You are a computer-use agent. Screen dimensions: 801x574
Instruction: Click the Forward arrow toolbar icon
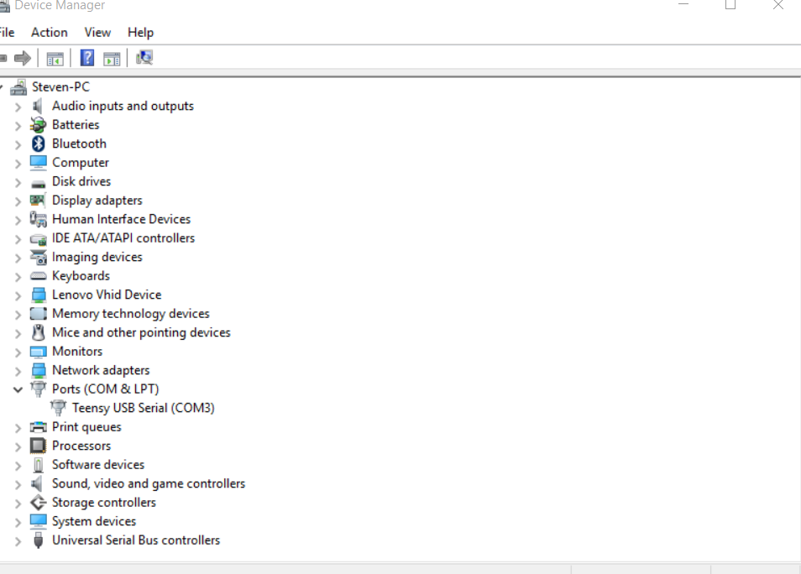(23, 58)
